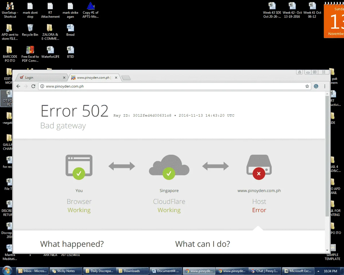This screenshot has height=275, width=344.
Task: Select 'Mantra Meditati...' desktop file
Action: click(10, 252)
